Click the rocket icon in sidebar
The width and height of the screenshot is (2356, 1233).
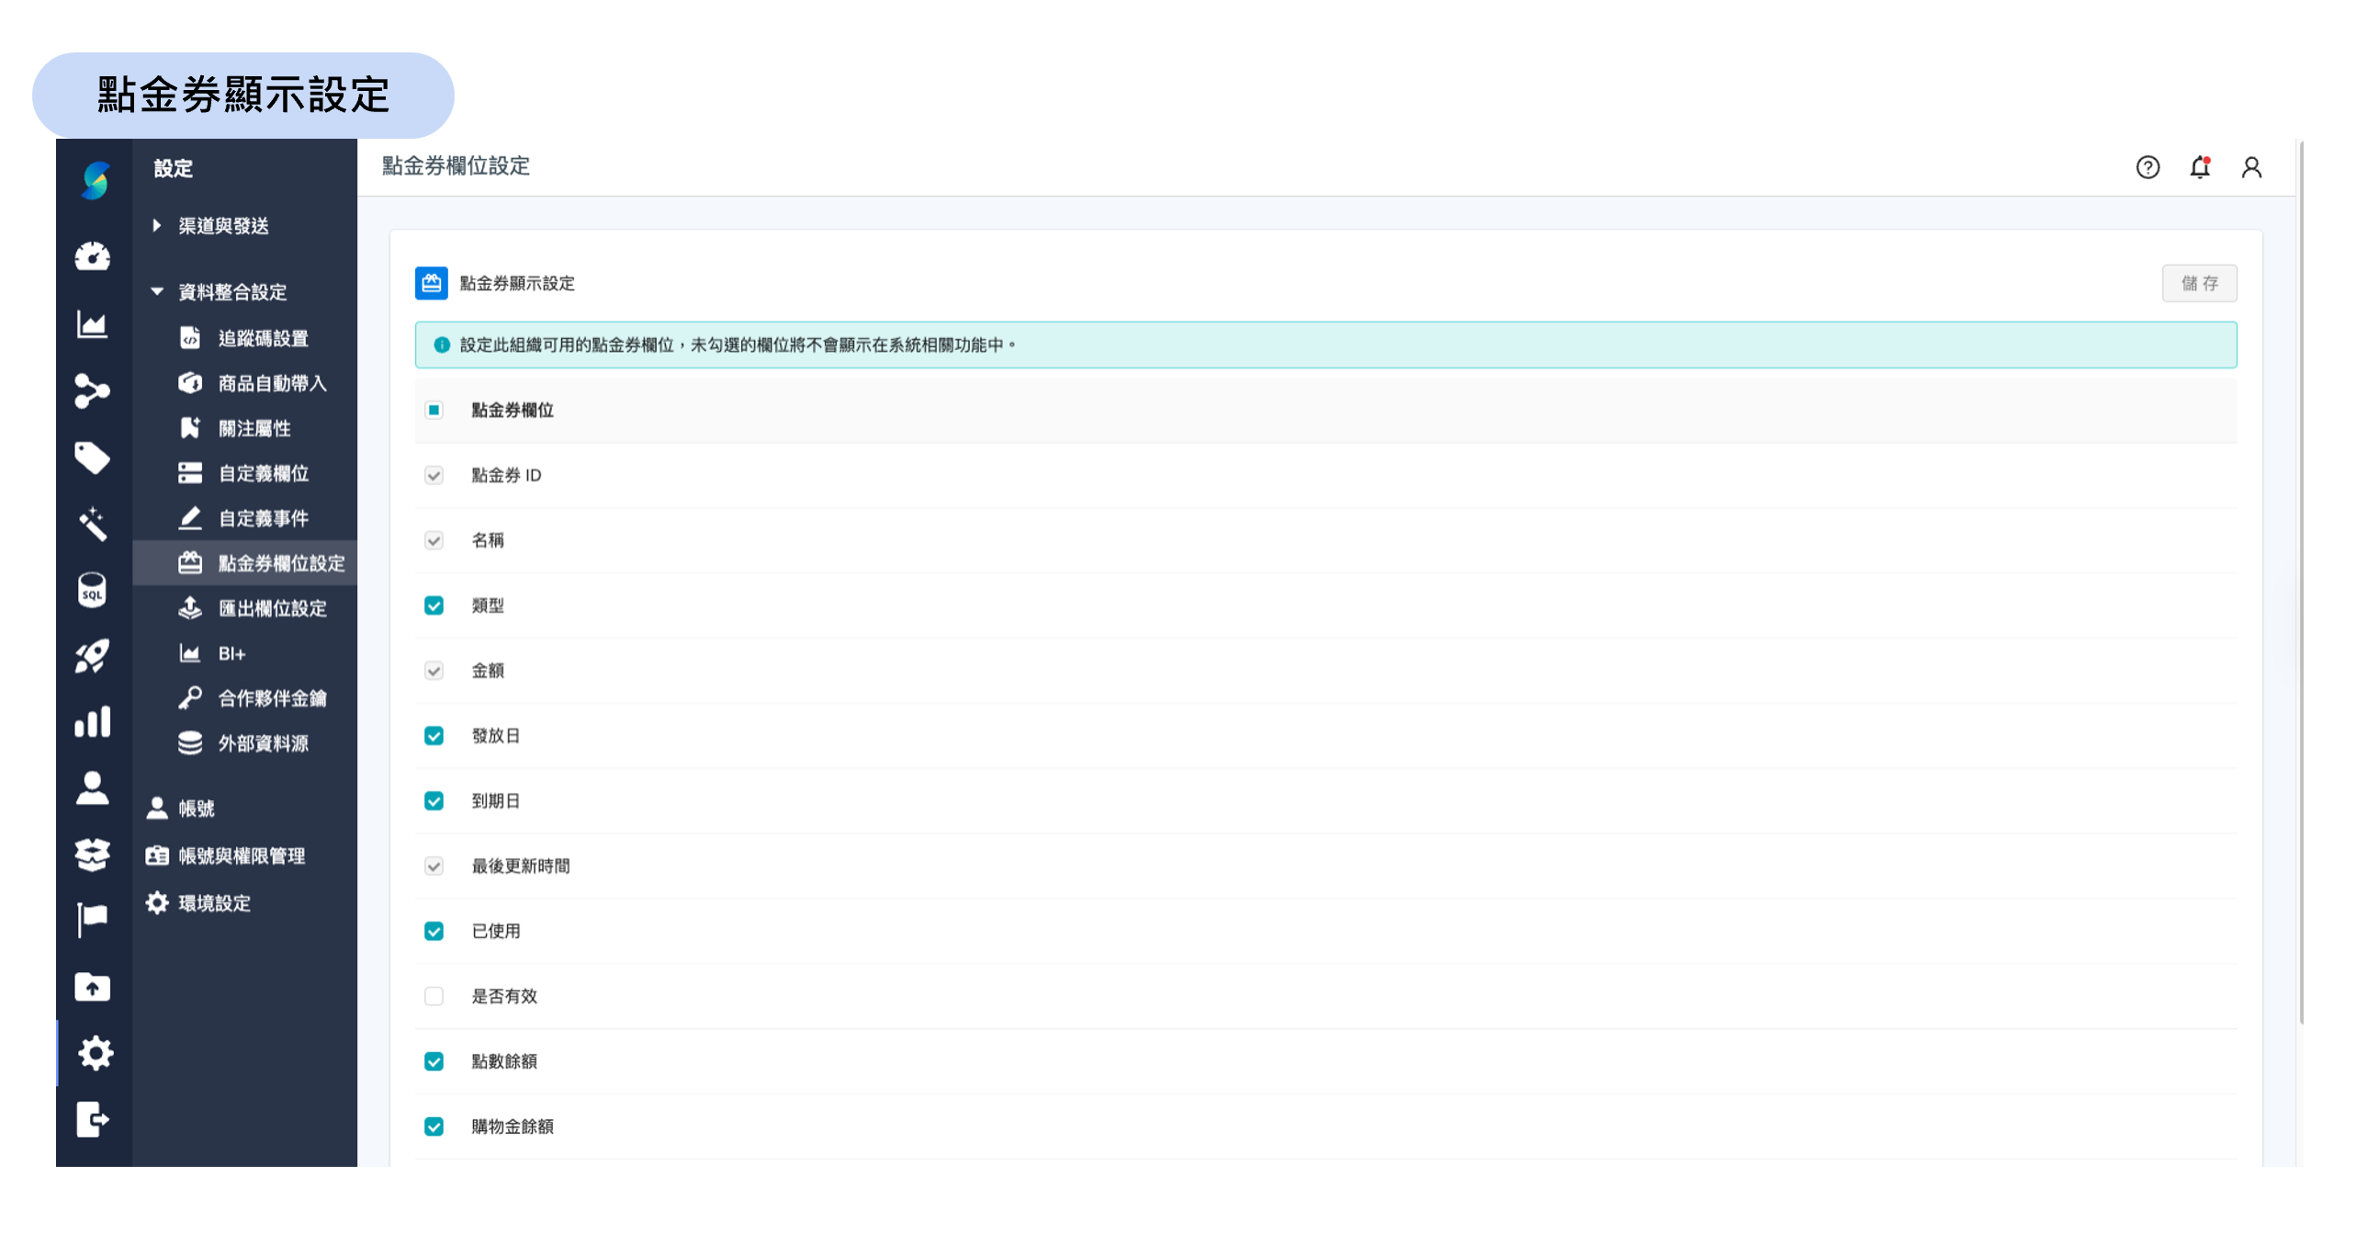[x=93, y=656]
